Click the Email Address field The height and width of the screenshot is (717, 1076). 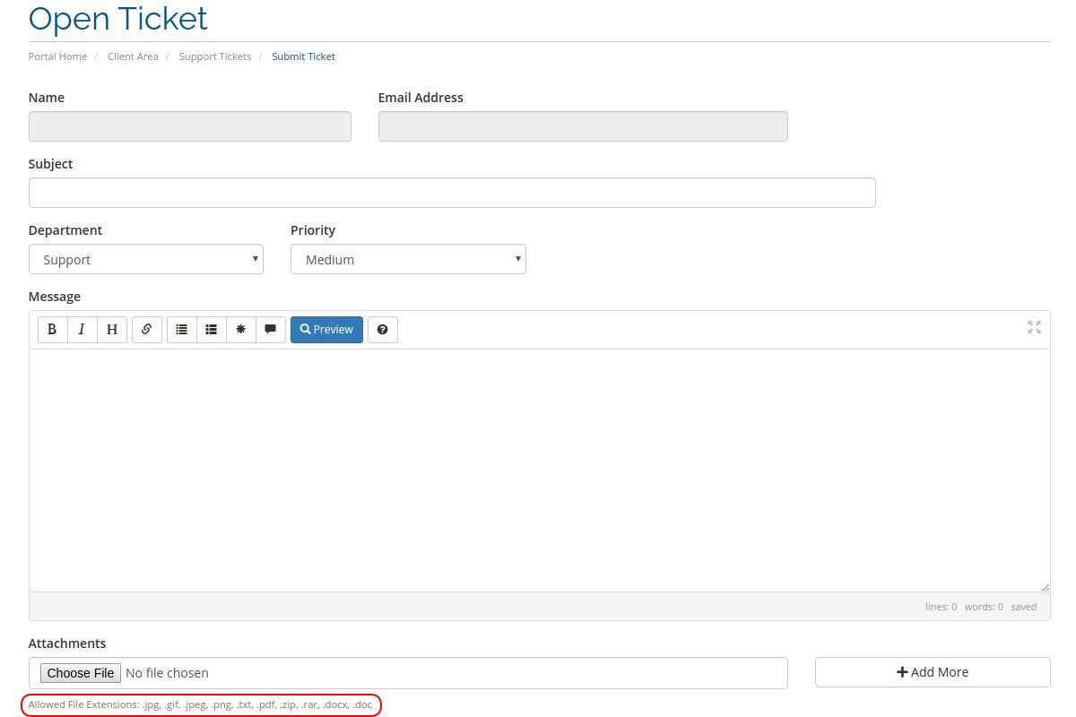583,126
